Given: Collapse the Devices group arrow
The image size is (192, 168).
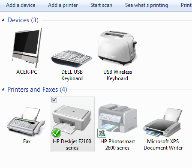Looking at the screenshot, I should 3,20.
